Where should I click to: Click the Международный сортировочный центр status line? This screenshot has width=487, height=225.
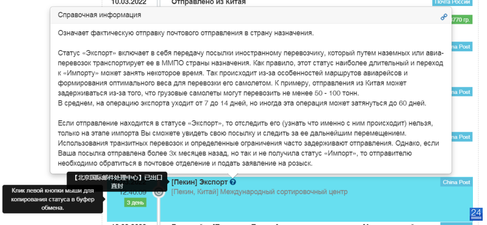259,192
